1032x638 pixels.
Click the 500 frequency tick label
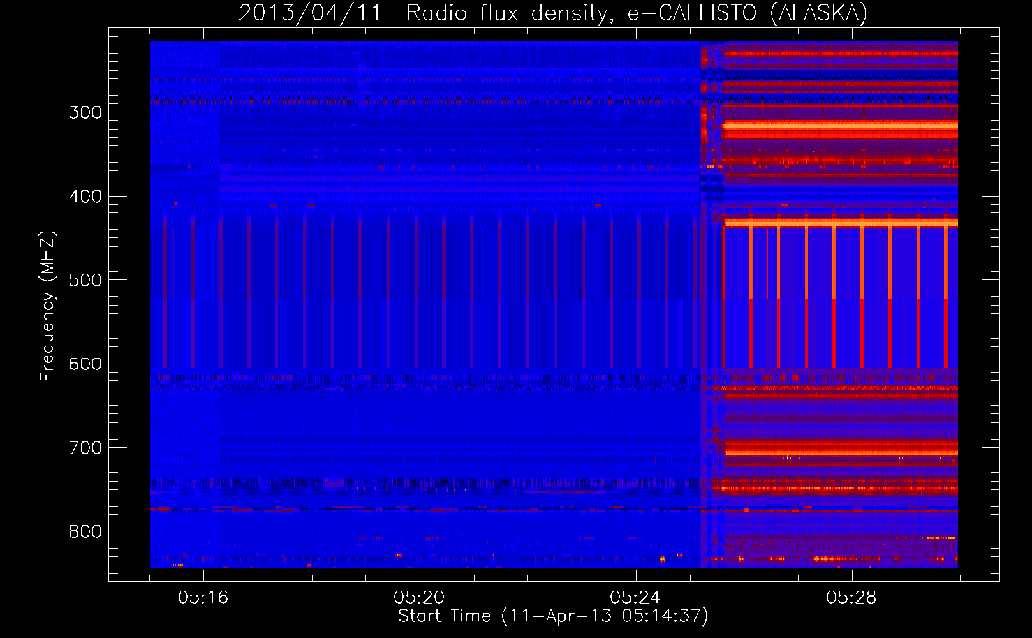click(x=85, y=280)
